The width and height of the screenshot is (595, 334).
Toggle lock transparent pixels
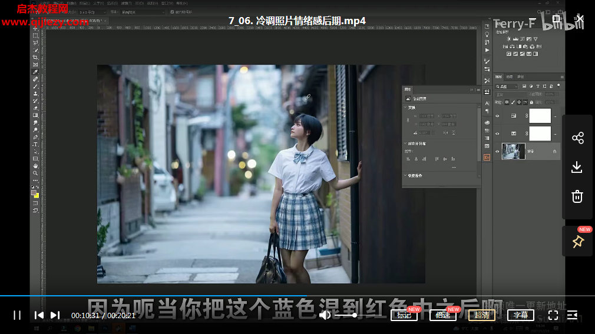(x=507, y=102)
